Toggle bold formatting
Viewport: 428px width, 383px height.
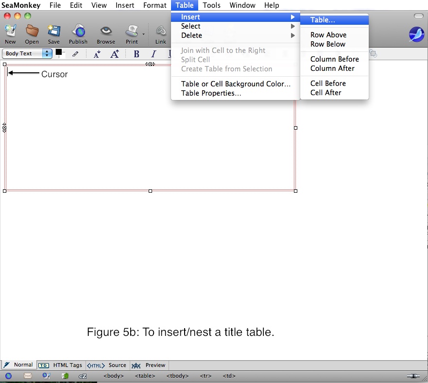click(x=137, y=54)
